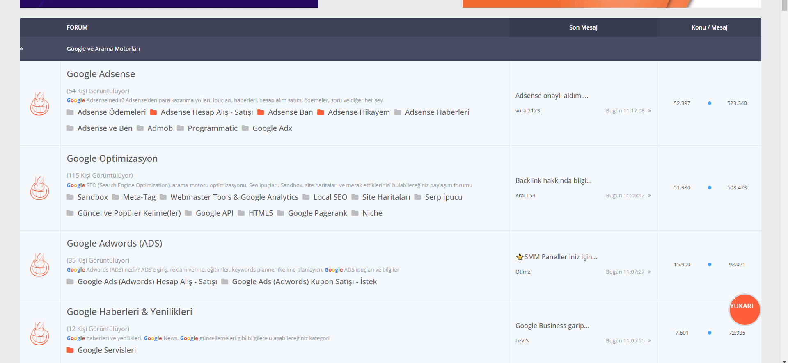Click the folder icon beside Meta-Tag

pos(115,197)
